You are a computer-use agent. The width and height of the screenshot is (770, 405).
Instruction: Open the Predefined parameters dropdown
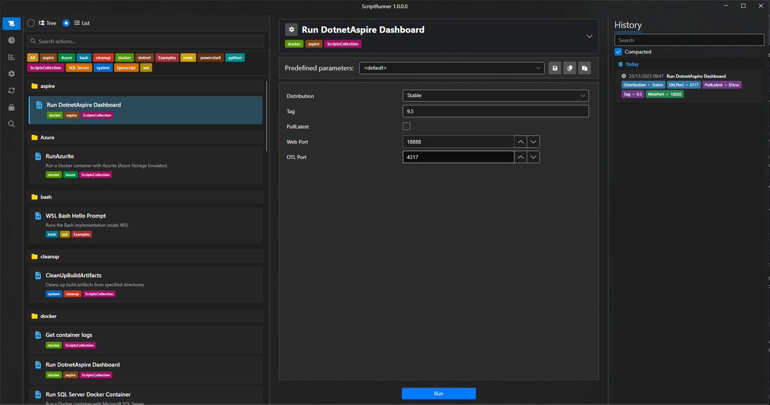[452, 68]
